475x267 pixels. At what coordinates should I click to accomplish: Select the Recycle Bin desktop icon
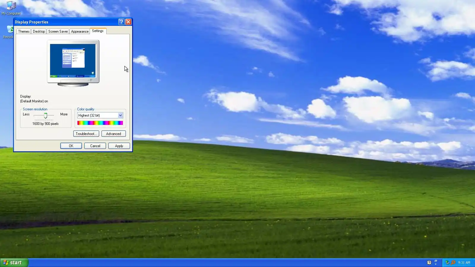coord(9,32)
